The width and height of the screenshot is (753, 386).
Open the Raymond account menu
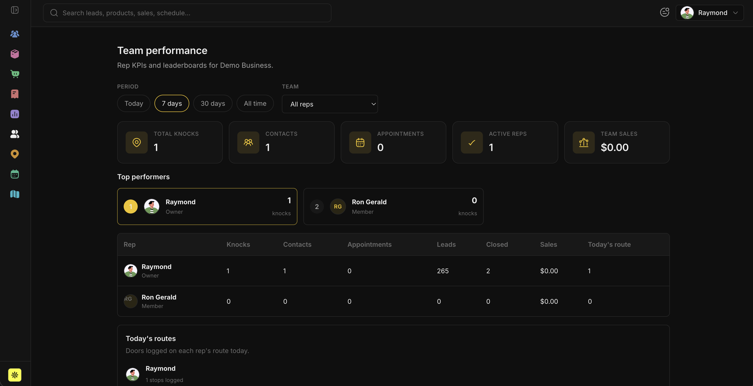(x=709, y=12)
